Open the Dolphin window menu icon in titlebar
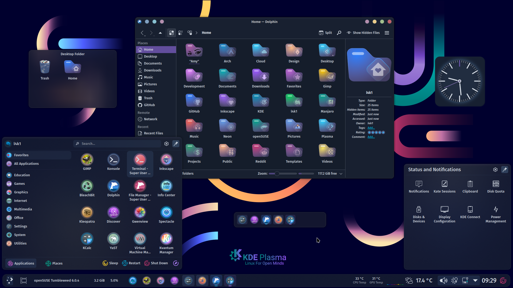This screenshot has height=288, width=513. [x=139, y=22]
